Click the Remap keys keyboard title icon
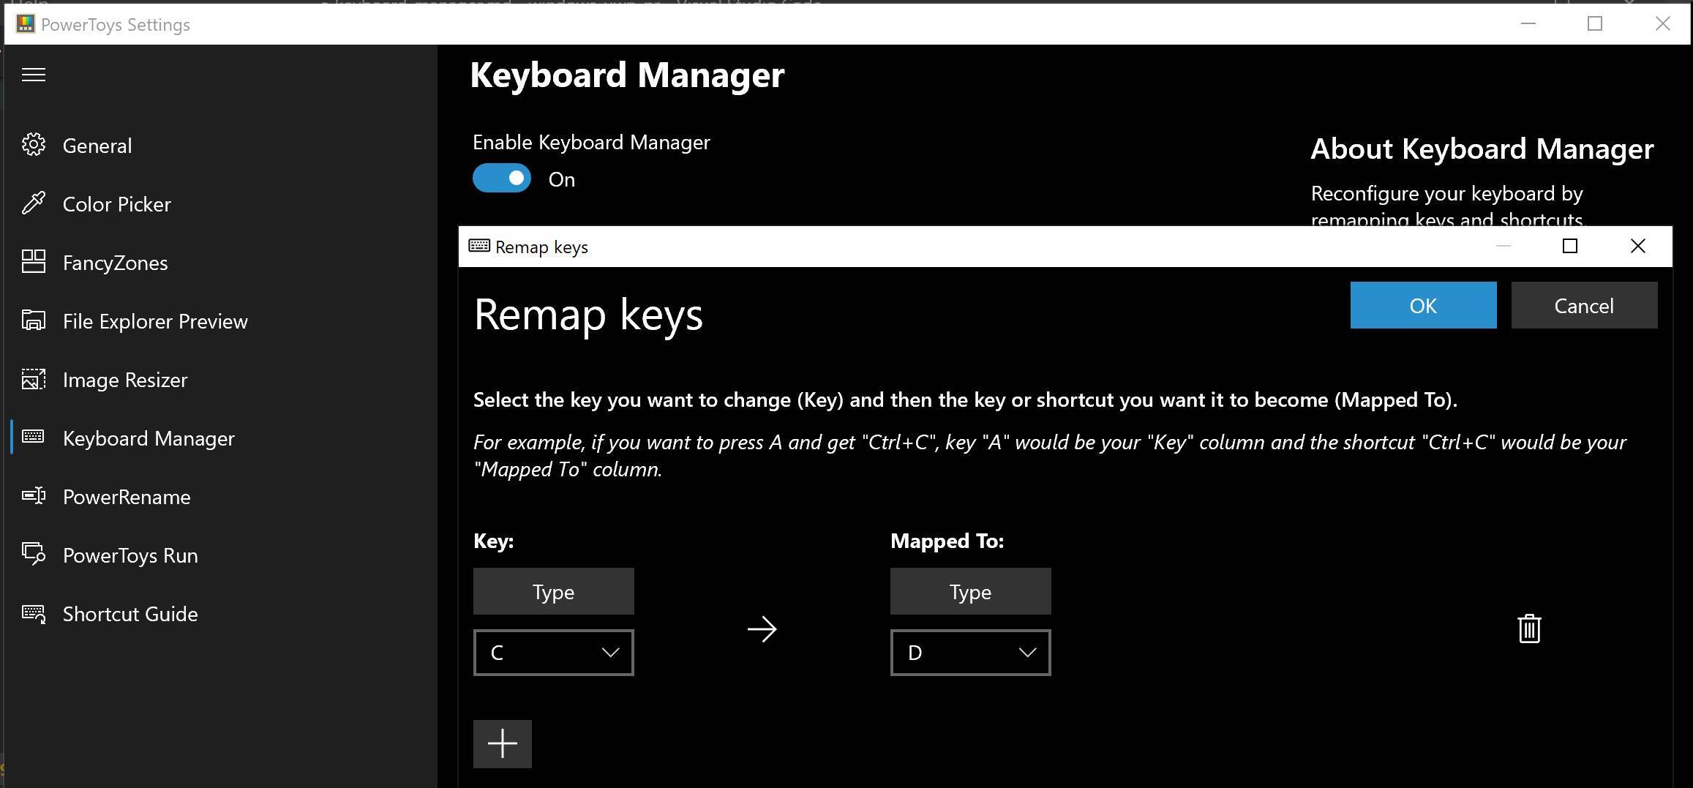The height and width of the screenshot is (788, 1693). (479, 246)
